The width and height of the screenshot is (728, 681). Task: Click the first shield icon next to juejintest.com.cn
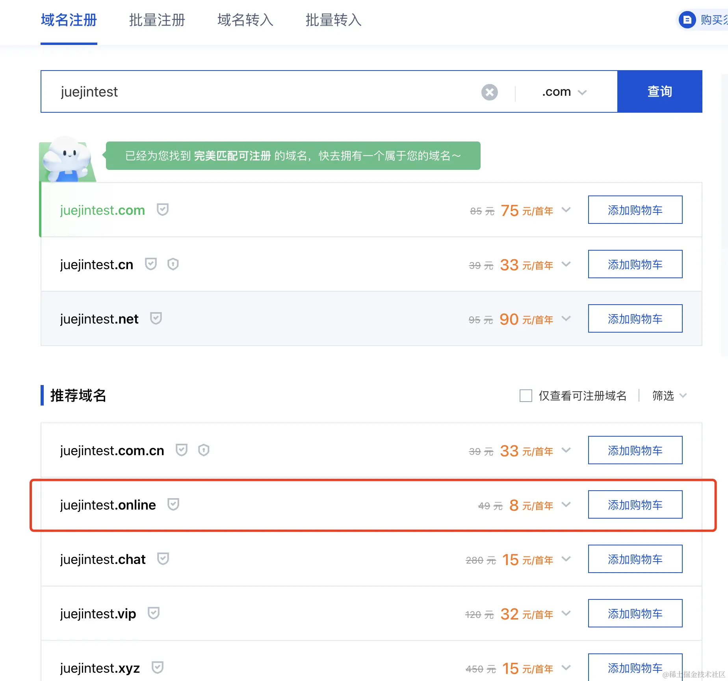(x=182, y=450)
